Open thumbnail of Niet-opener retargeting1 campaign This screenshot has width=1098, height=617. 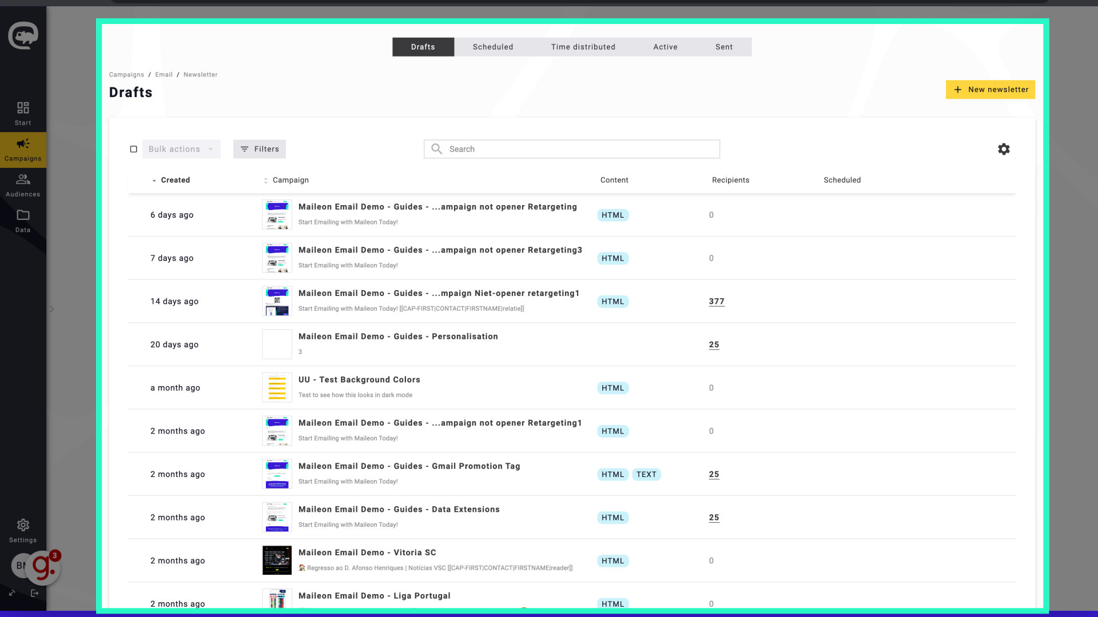(x=277, y=301)
